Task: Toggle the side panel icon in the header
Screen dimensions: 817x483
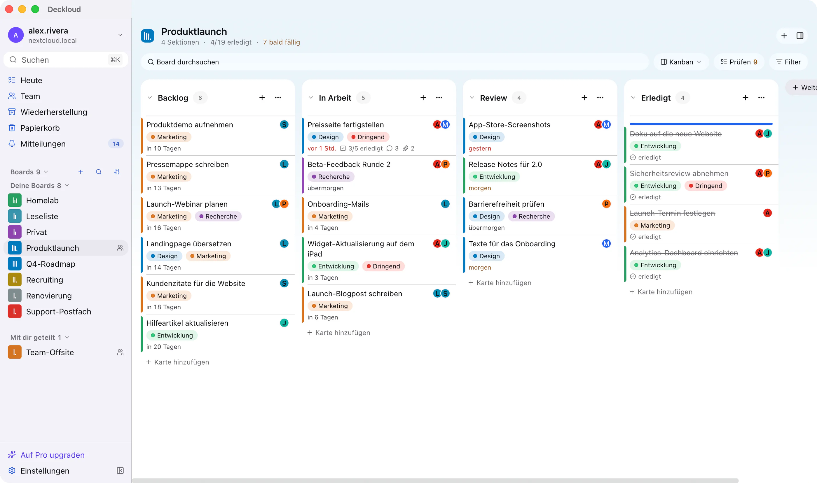Action: [800, 36]
